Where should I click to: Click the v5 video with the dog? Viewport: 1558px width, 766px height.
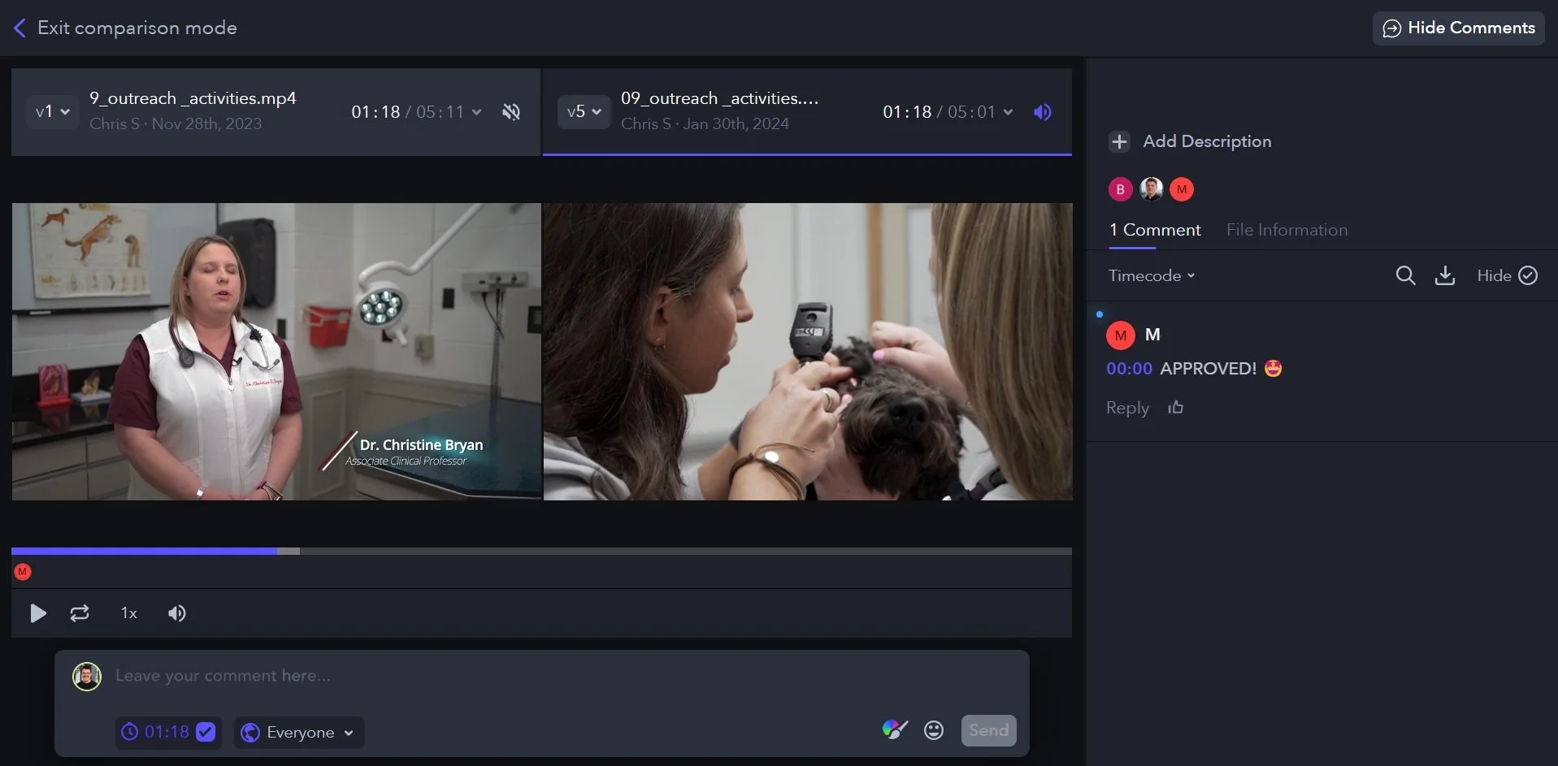(808, 351)
